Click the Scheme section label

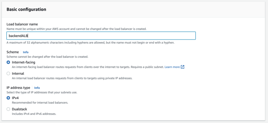[x=13, y=52]
